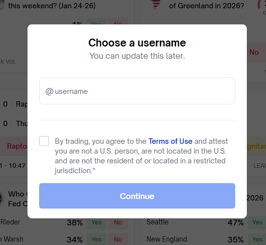Check the Terms of Use agreement checkbox

44,141
